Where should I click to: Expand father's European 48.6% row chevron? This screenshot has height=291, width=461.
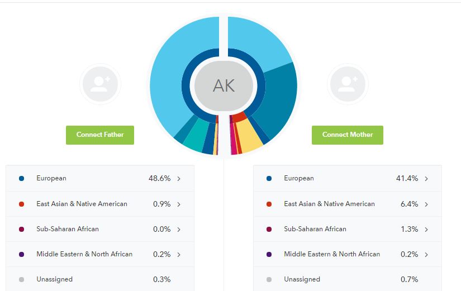pos(179,179)
